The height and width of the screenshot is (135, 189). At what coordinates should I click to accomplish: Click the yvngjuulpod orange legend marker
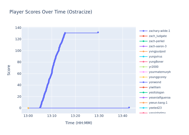tap(143, 52)
